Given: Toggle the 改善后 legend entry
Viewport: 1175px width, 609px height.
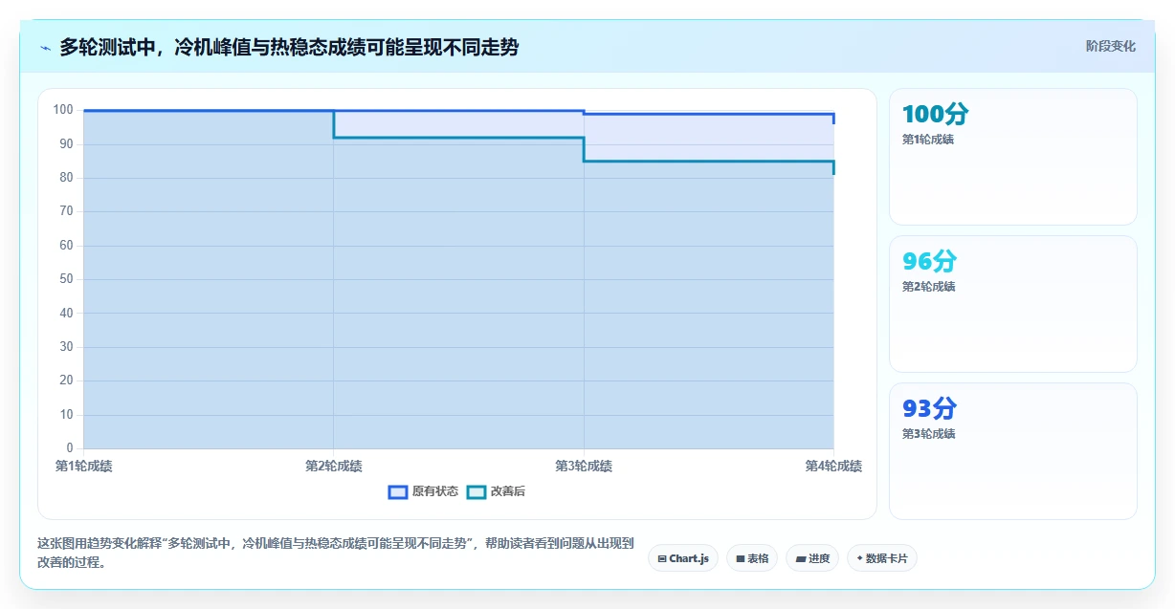Looking at the screenshot, I should click(496, 491).
